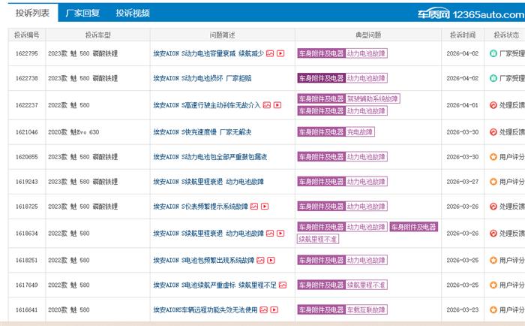Click red 处理反馈 status icon for 1621046
The height and width of the screenshot is (326, 525).
tap(493, 131)
